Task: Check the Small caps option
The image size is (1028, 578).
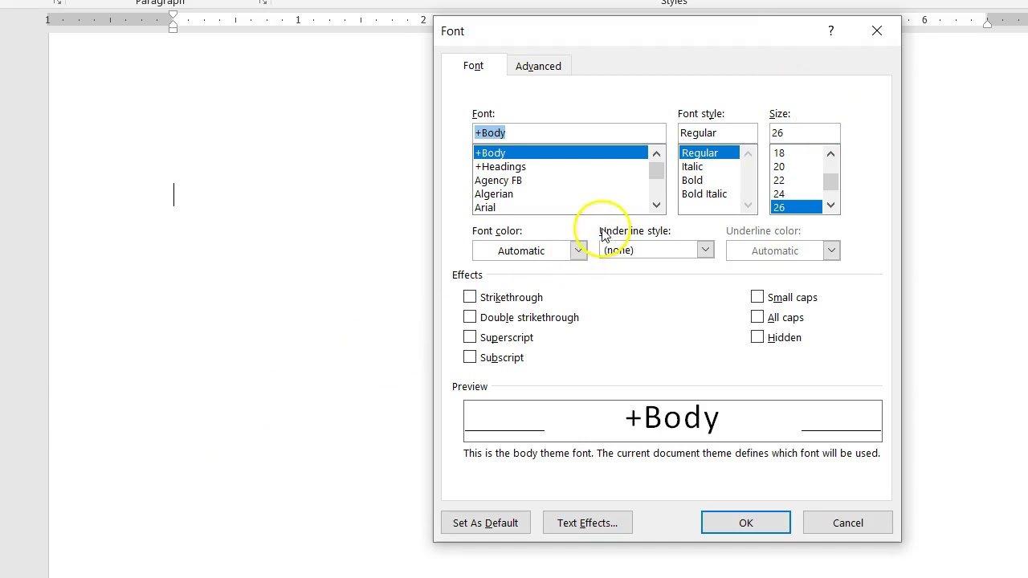Action: (757, 297)
